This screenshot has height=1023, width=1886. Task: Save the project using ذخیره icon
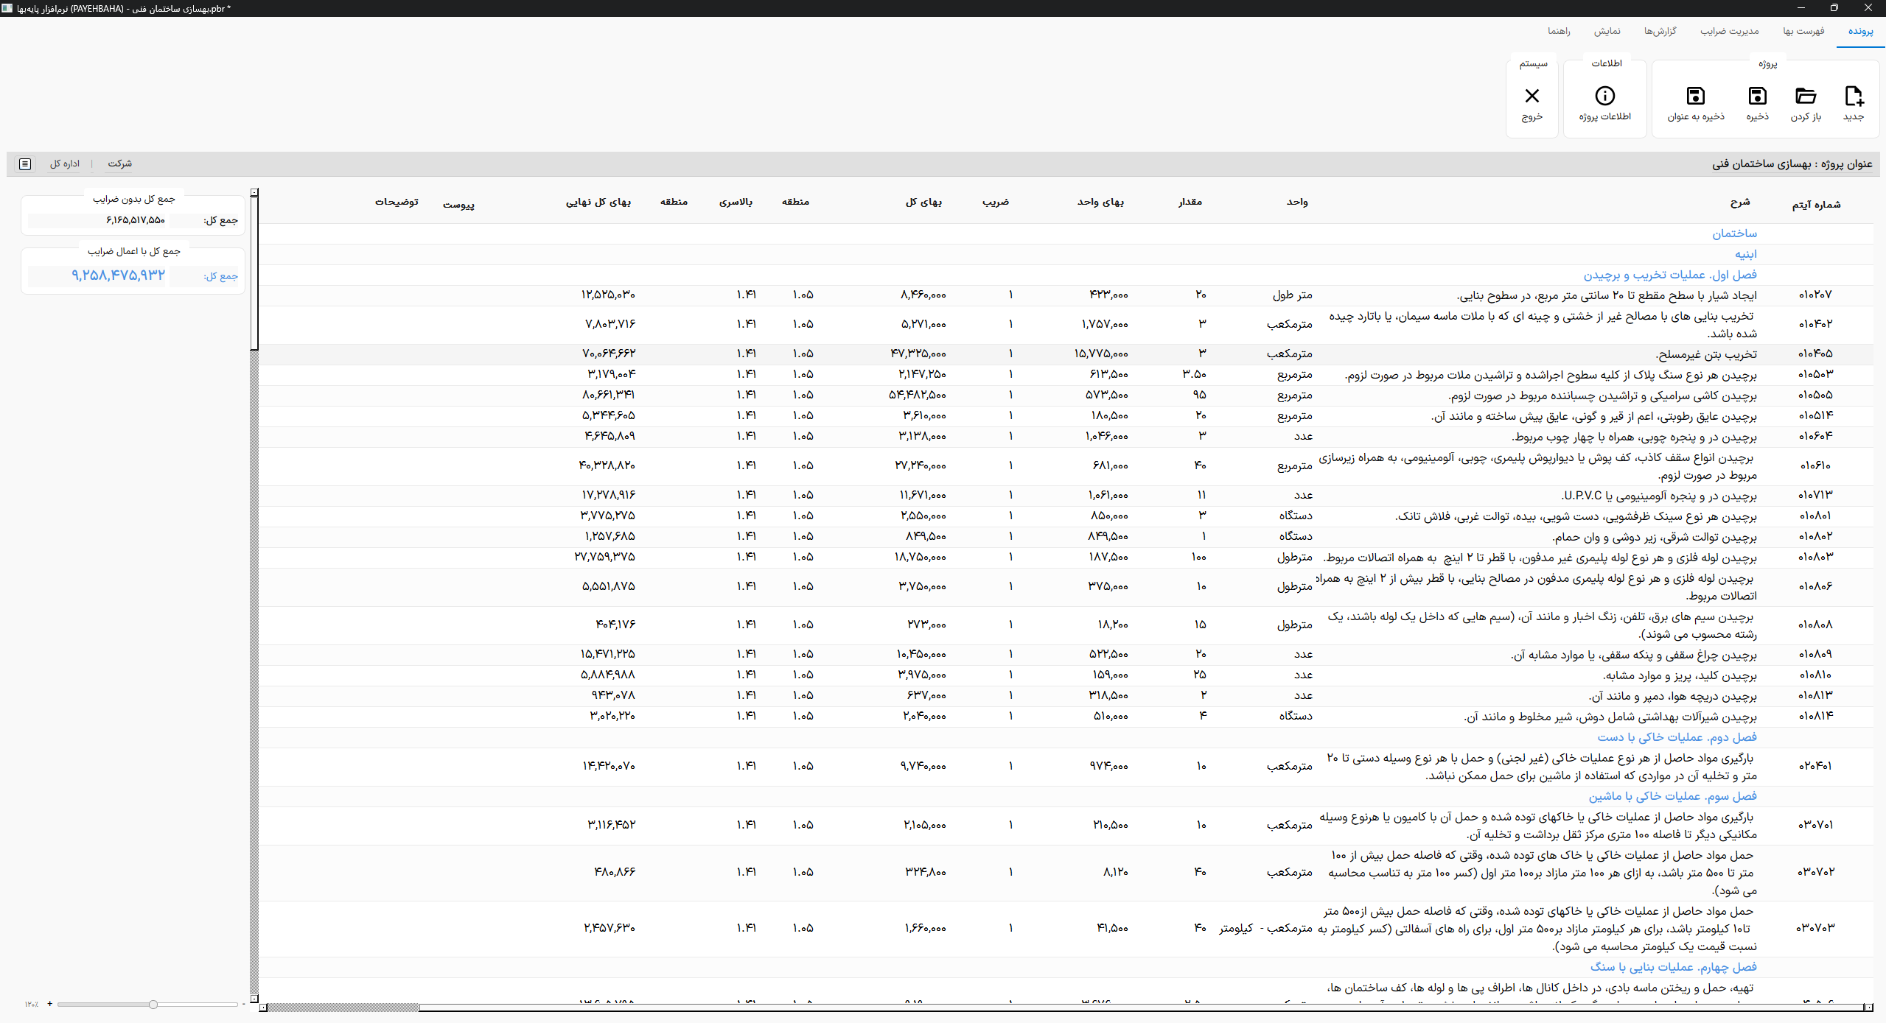coord(1757,96)
